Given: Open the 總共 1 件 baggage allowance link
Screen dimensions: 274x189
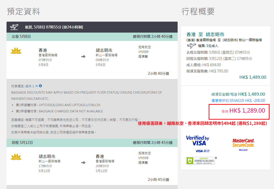Looking at the screenshot, I should (32, 86).
